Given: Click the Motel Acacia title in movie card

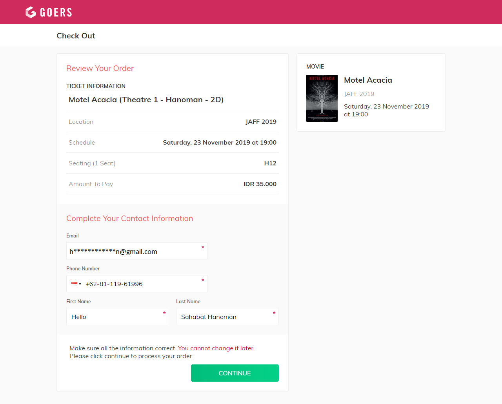Looking at the screenshot, I should pyautogui.click(x=368, y=80).
